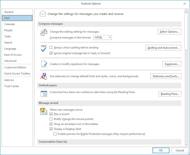
Task: Click the scrollbar down arrow
Action: [186, 144]
